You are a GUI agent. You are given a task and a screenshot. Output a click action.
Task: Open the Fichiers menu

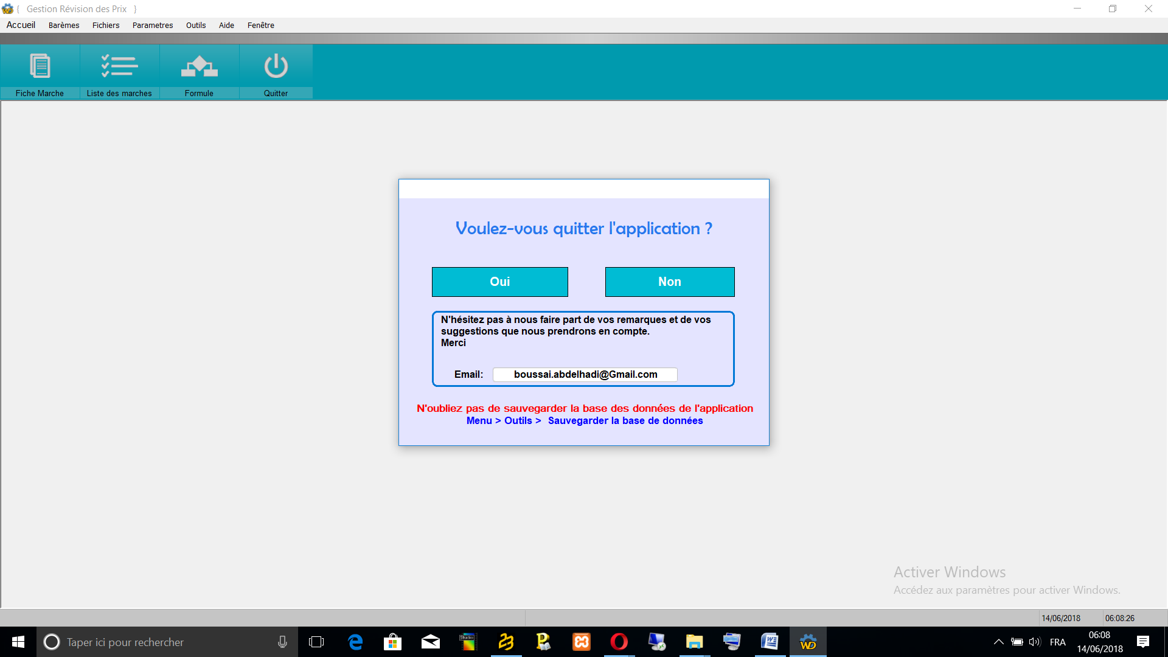pos(106,25)
